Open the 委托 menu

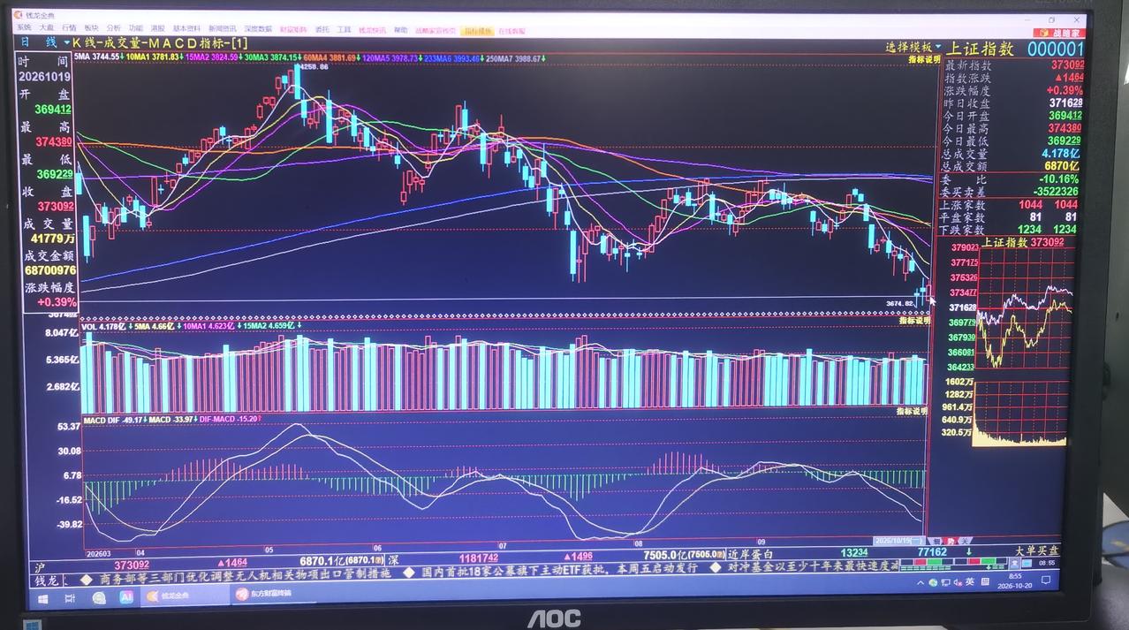point(322,30)
